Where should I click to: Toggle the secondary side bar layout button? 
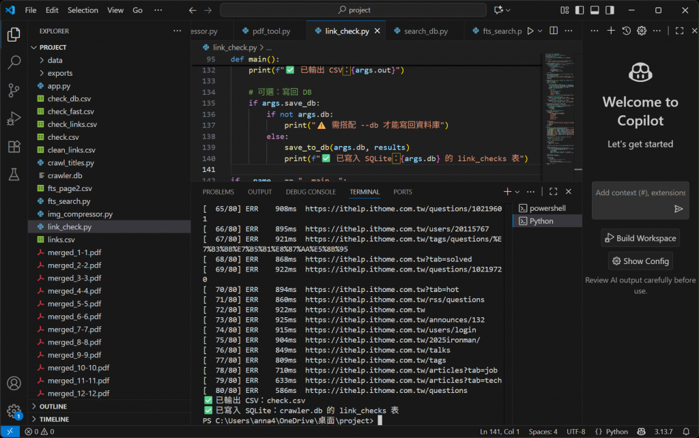pyautogui.click(x=610, y=10)
